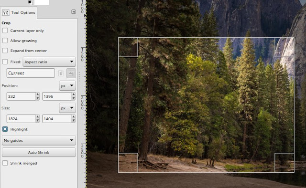Decrease Position X with down arrow
The width and height of the screenshot is (306, 188).
click(37, 98)
